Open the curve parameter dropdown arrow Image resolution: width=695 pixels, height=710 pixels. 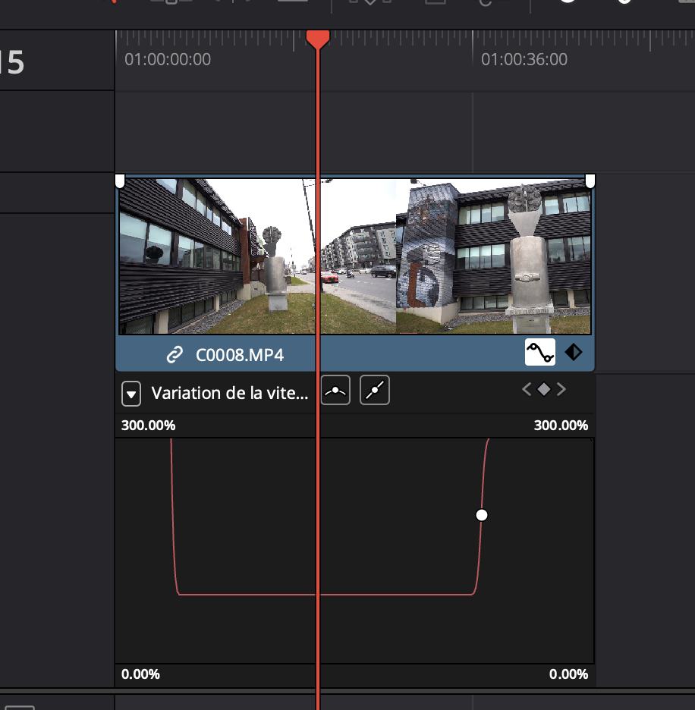pyautogui.click(x=131, y=394)
